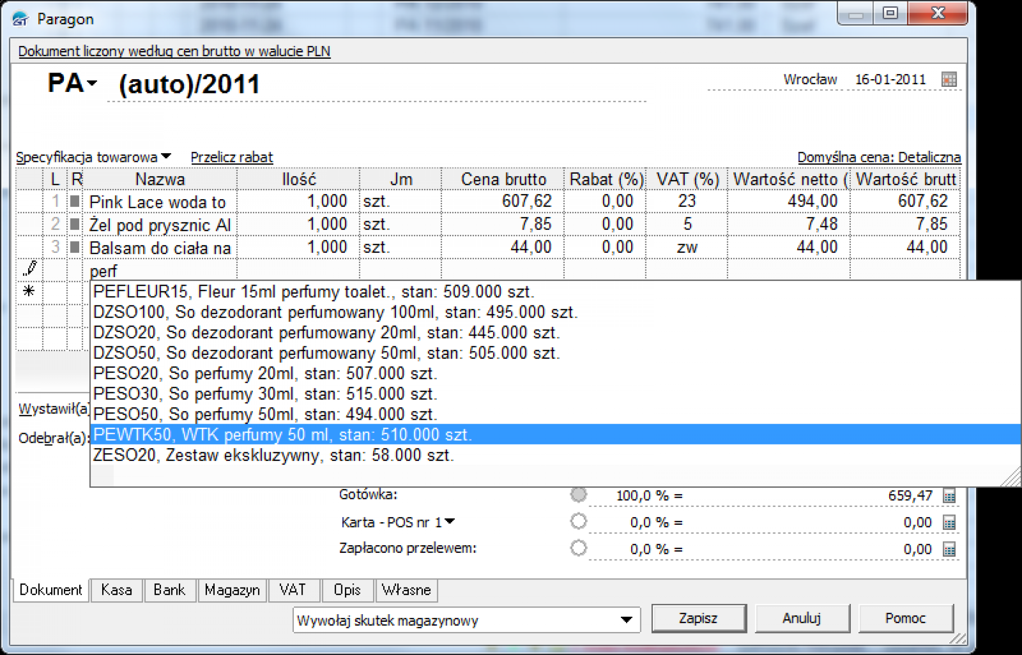Choose PESO30 So perfumy 30ml from list
The image size is (1022, 655).
(265, 394)
